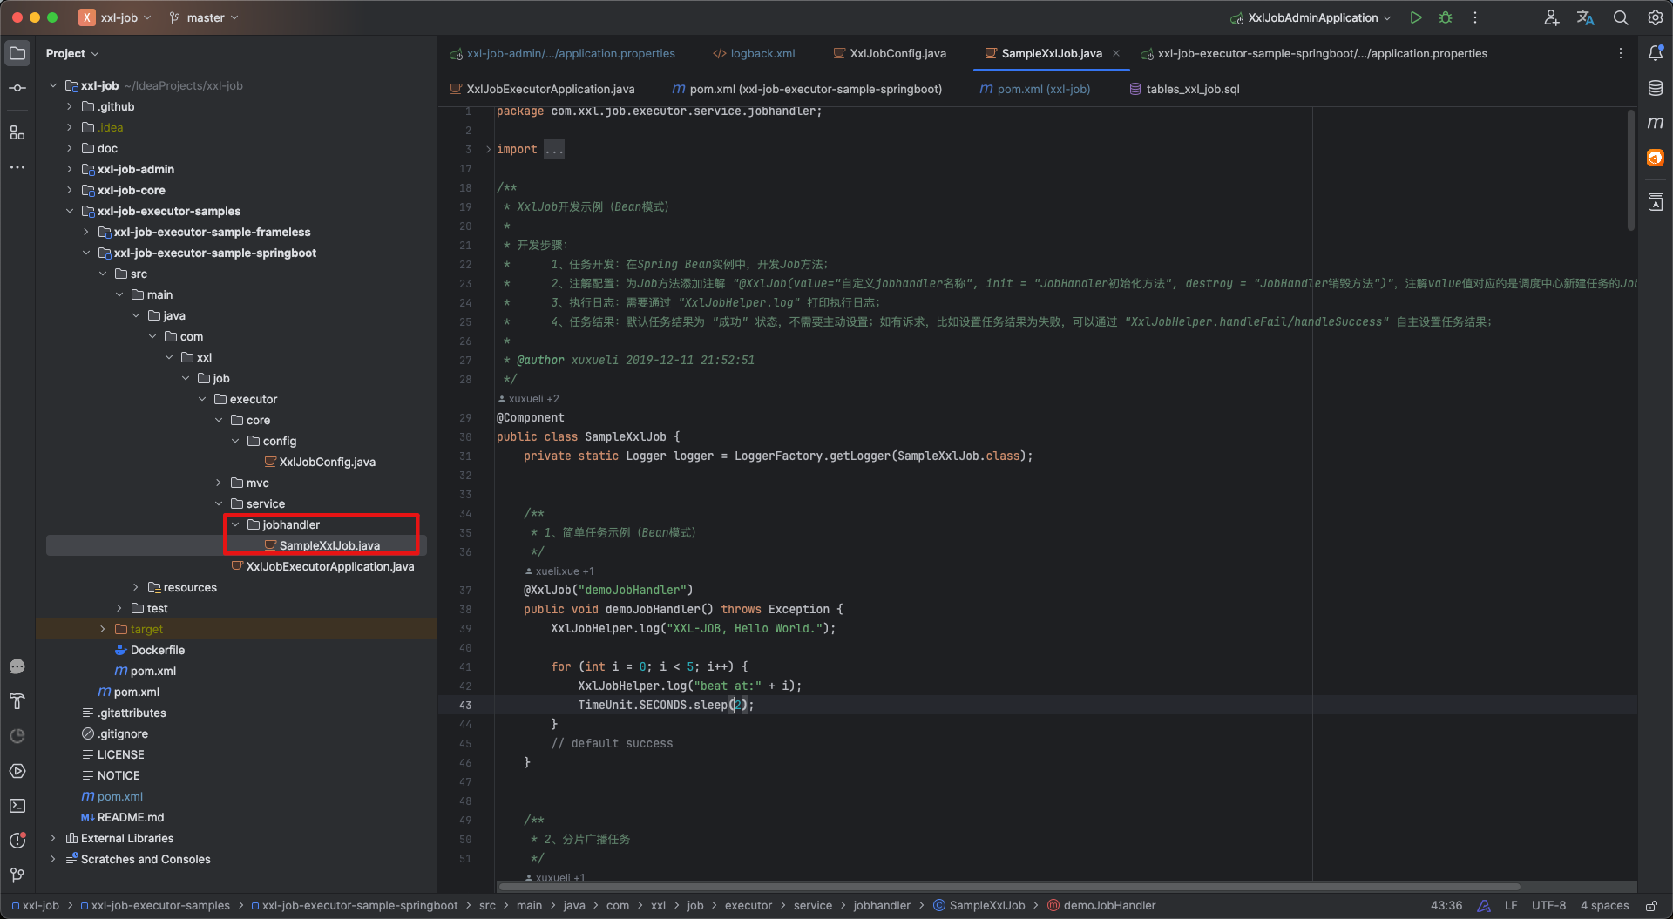Click the read-only lock icon in status bar

click(x=1650, y=906)
